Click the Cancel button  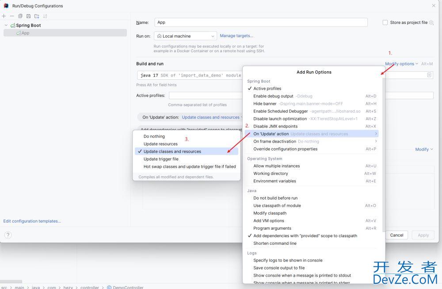pos(396,235)
